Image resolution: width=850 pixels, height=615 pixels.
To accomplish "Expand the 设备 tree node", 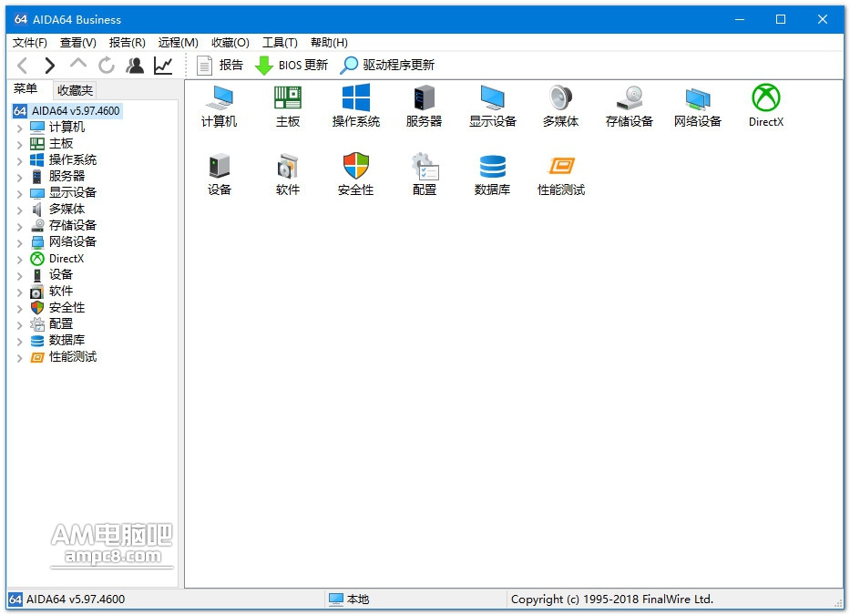I will 19,275.
